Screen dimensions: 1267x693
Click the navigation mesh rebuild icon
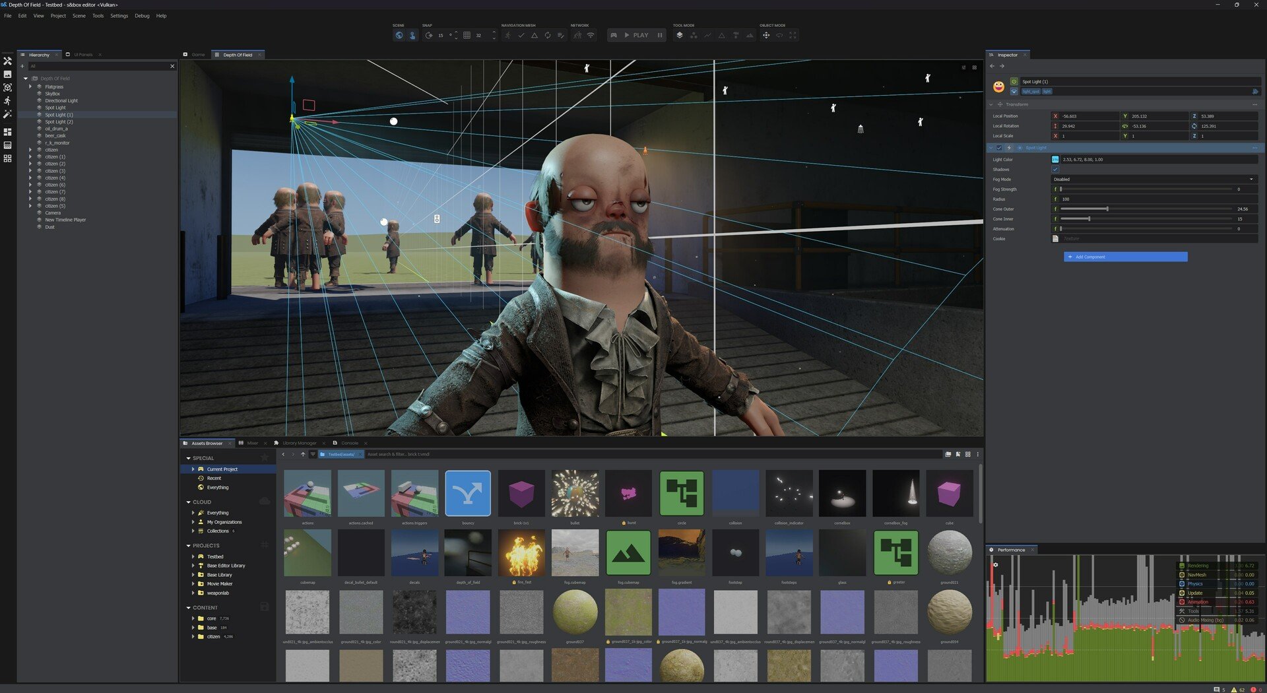548,35
